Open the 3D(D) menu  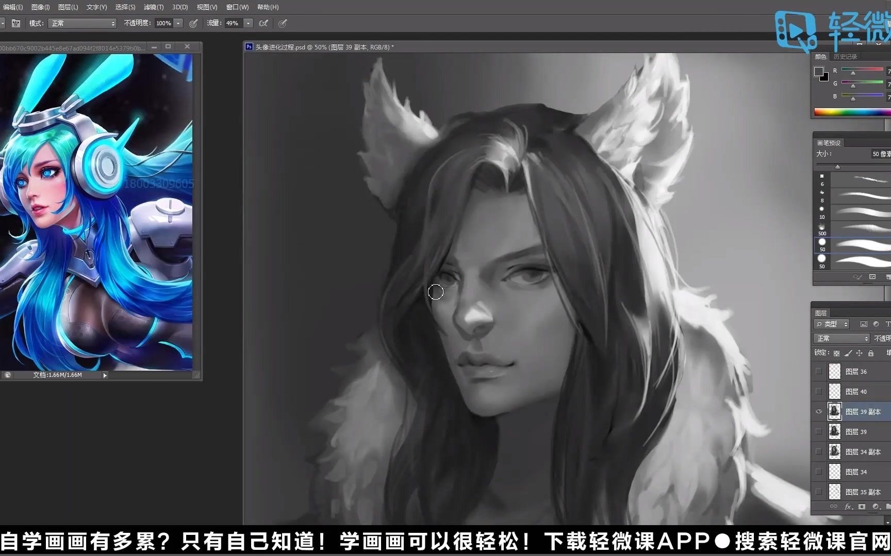pos(180,7)
